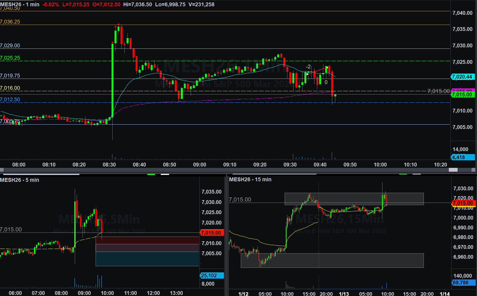Click the 1 min chart scrollbar right arrow

473,170
